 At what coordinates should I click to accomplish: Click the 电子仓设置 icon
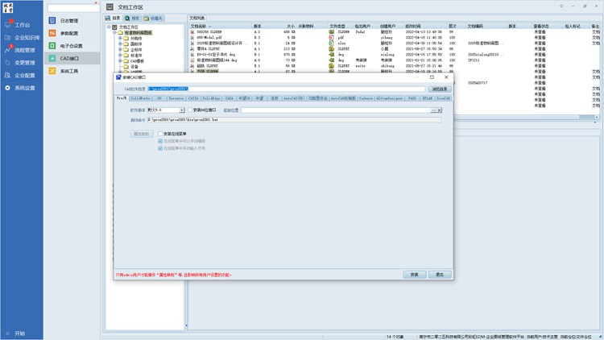point(53,46)
